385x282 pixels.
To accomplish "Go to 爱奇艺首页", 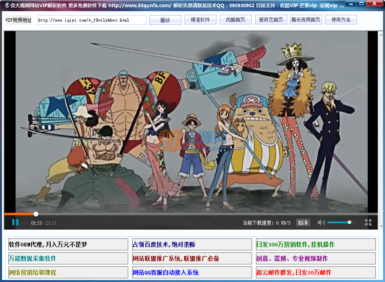I will [x=271, y=20].
